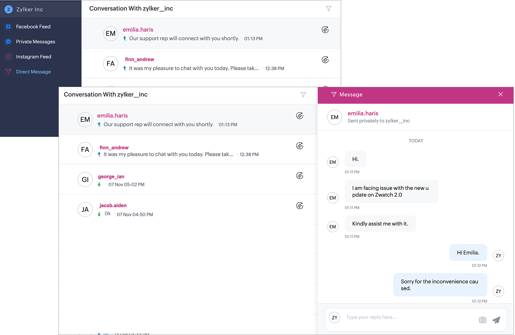
Task: Select the Facebook Feed sidebar item
Action: (x=33, y=27)
